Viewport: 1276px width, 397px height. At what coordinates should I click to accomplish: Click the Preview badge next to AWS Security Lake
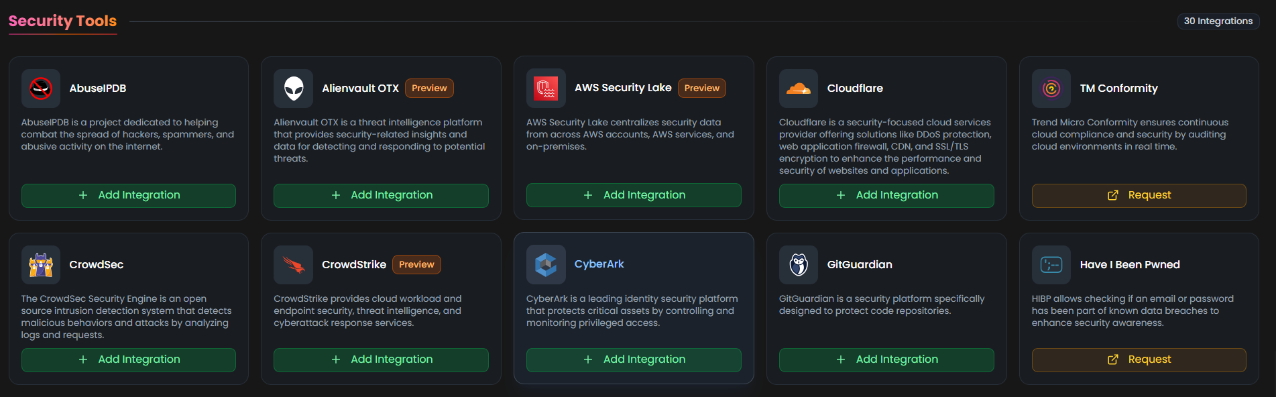tap(702, 89)
